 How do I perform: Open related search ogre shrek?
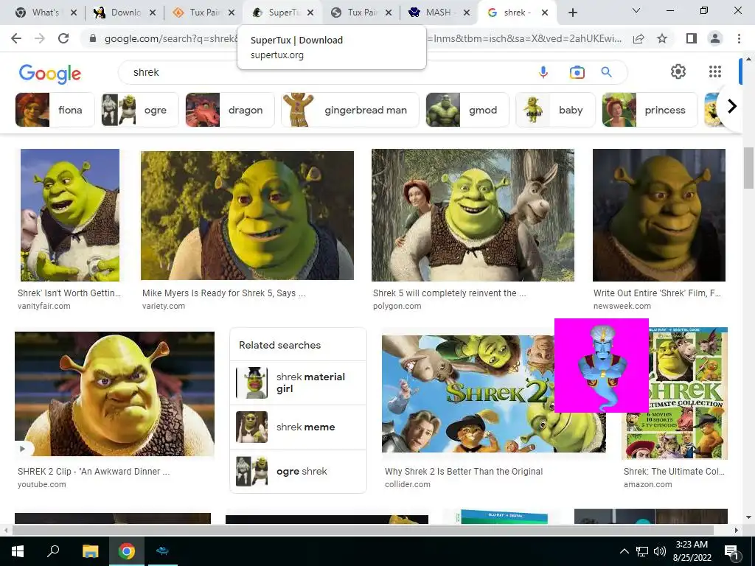pyautogui.click(x=298, y=471)
